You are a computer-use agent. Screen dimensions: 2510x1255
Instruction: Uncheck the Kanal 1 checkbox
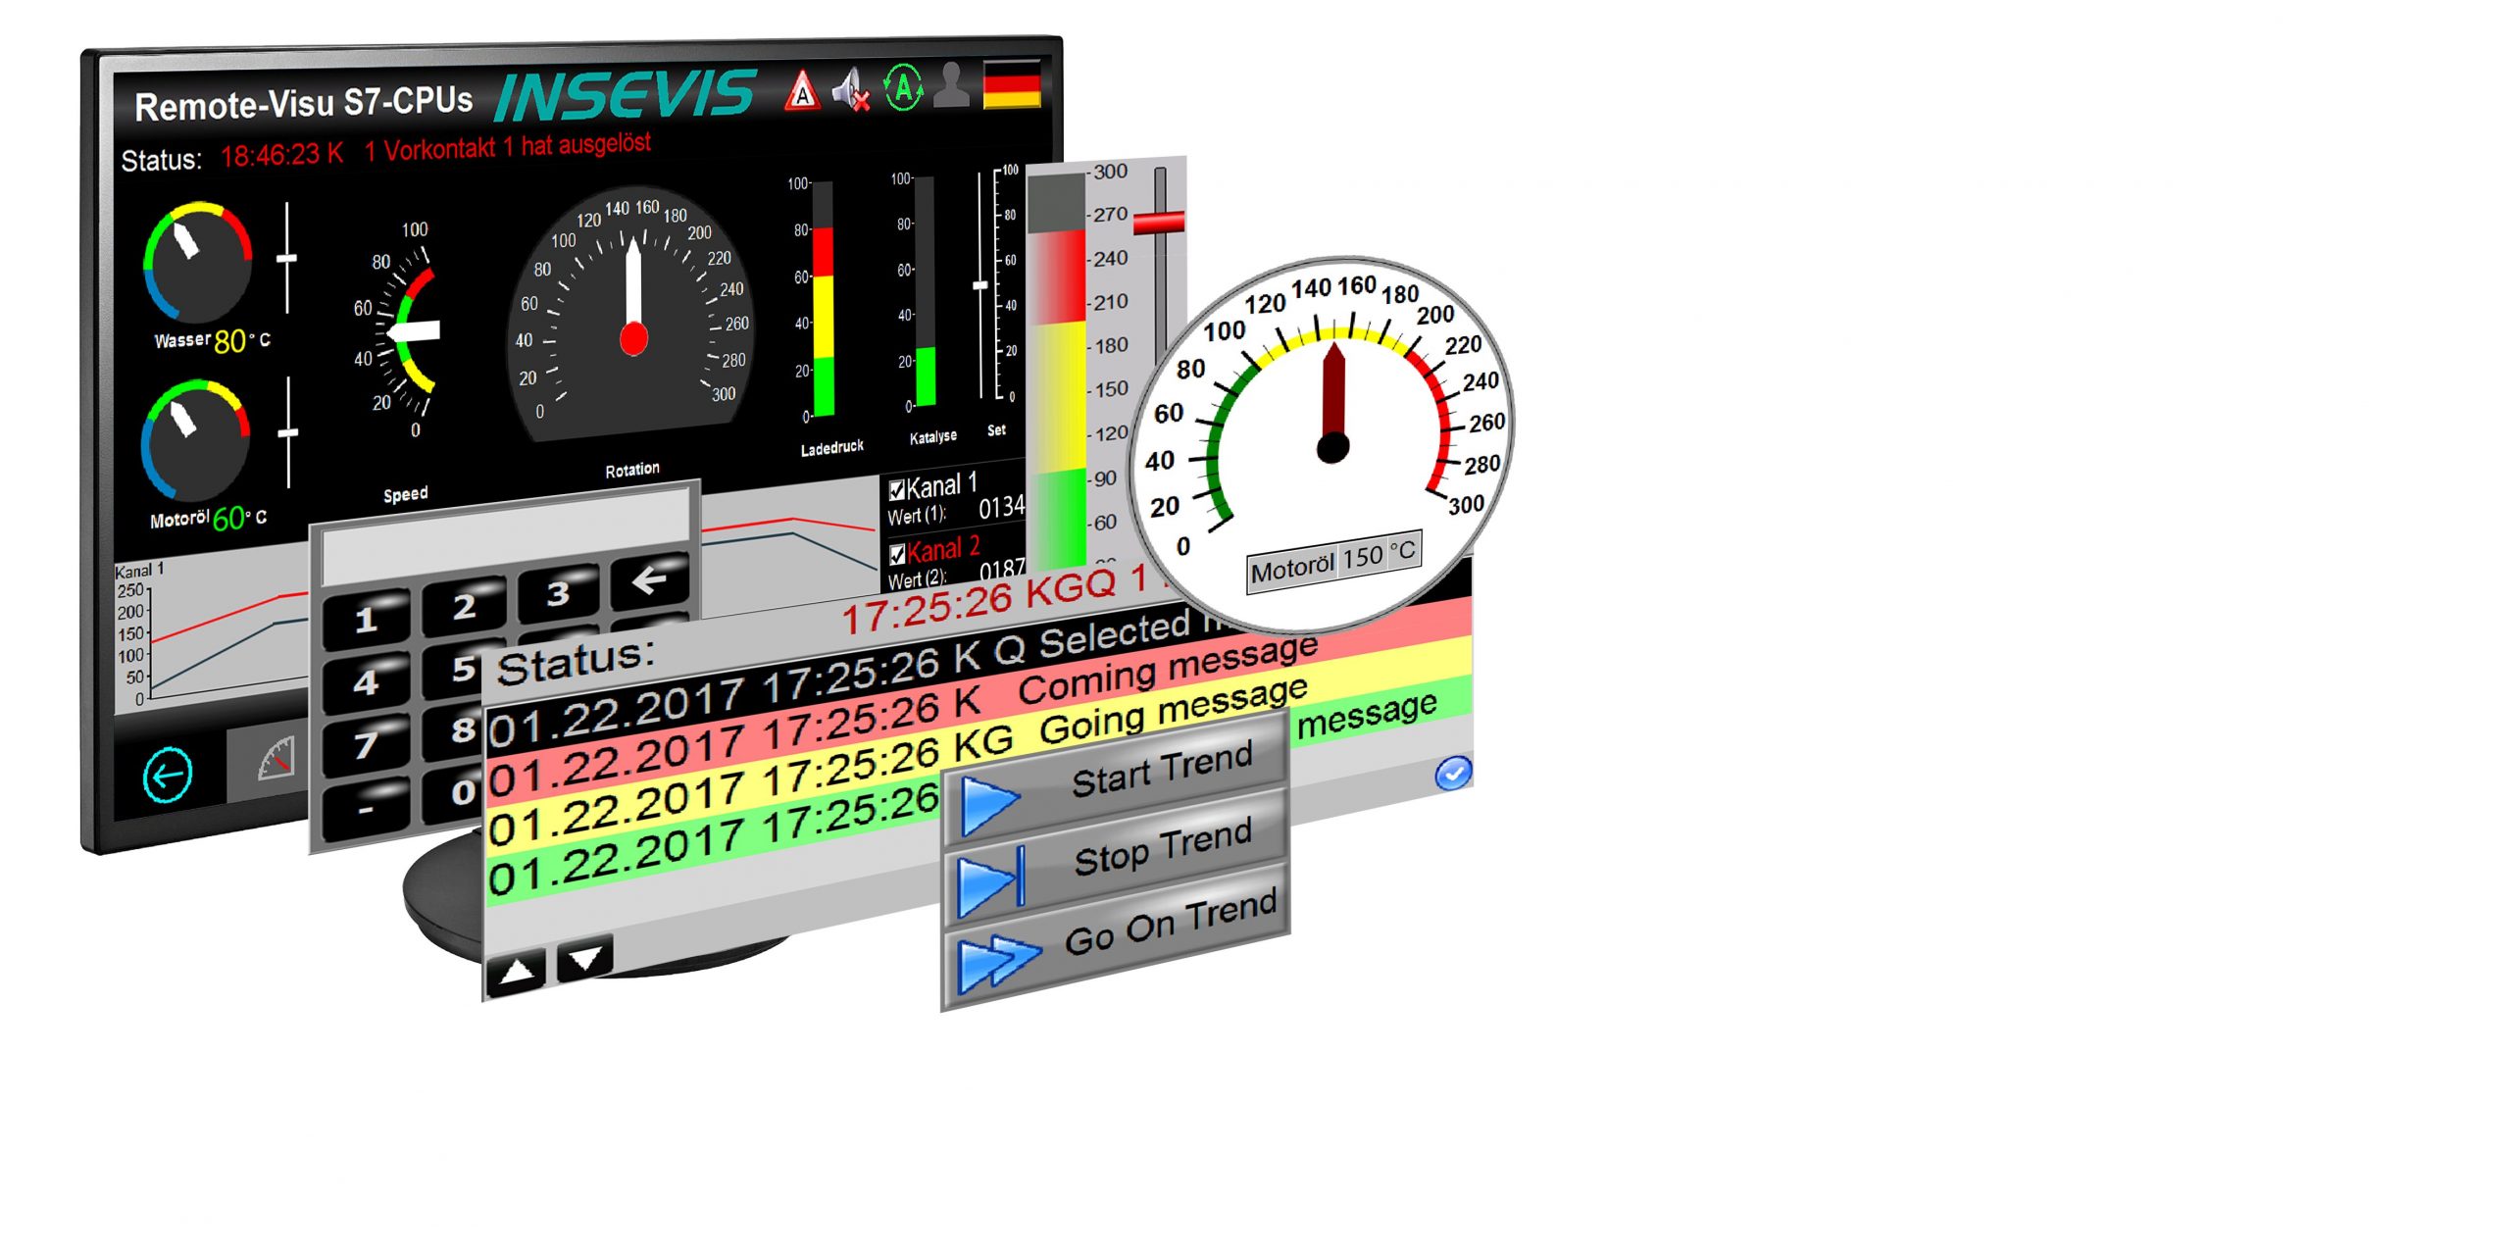coord(896,490)
